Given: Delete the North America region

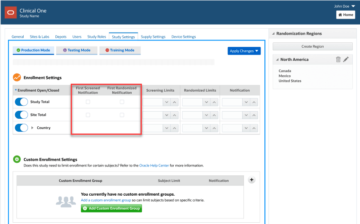Looking at the screenshot, I should (x=338, y=59).
